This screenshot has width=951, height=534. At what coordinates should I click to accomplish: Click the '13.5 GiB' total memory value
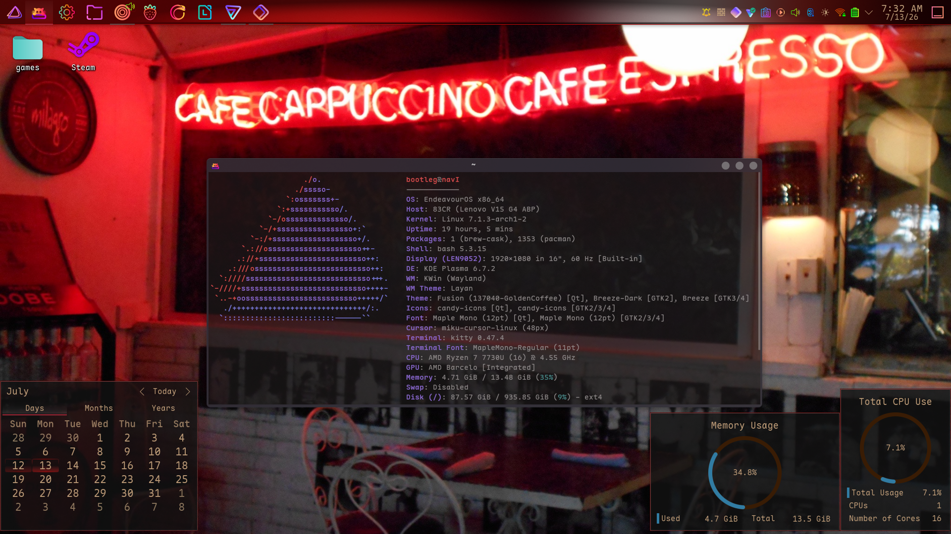coord(811,519)
